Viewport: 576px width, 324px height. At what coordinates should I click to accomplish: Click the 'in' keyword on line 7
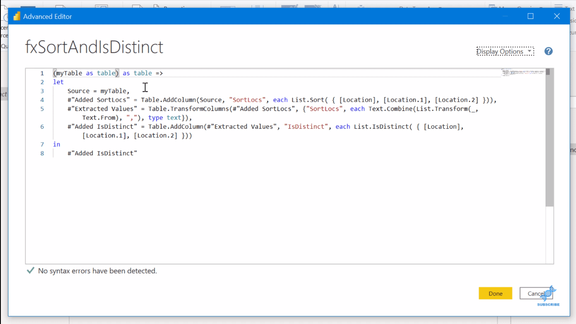pos(57,144)
